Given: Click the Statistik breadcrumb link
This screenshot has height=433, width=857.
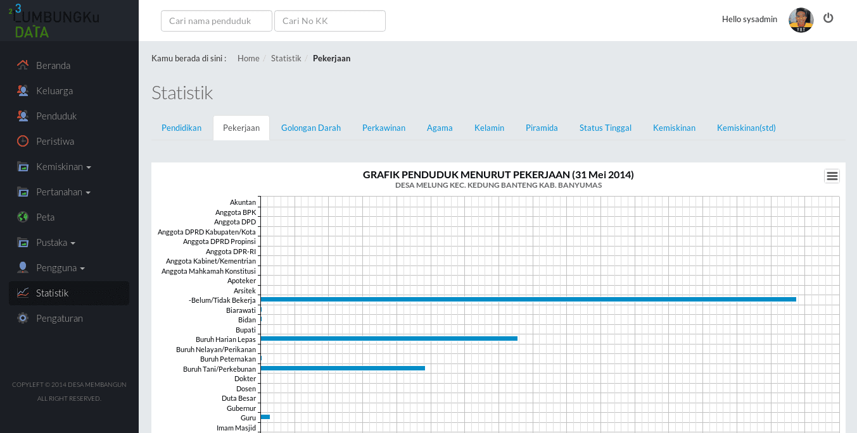Looking at the screenshot, I should point(286,58).
